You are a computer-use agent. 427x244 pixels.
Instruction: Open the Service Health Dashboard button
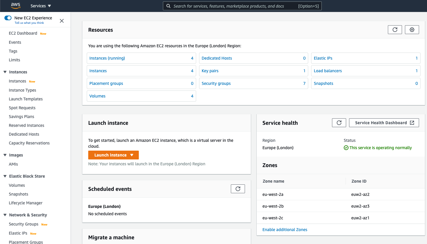[x=384, y=123]
